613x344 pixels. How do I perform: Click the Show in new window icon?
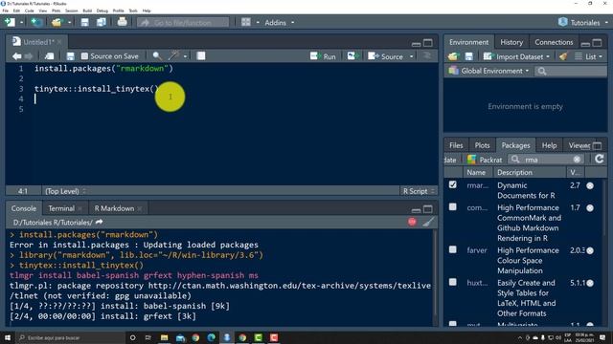[49, 56]
